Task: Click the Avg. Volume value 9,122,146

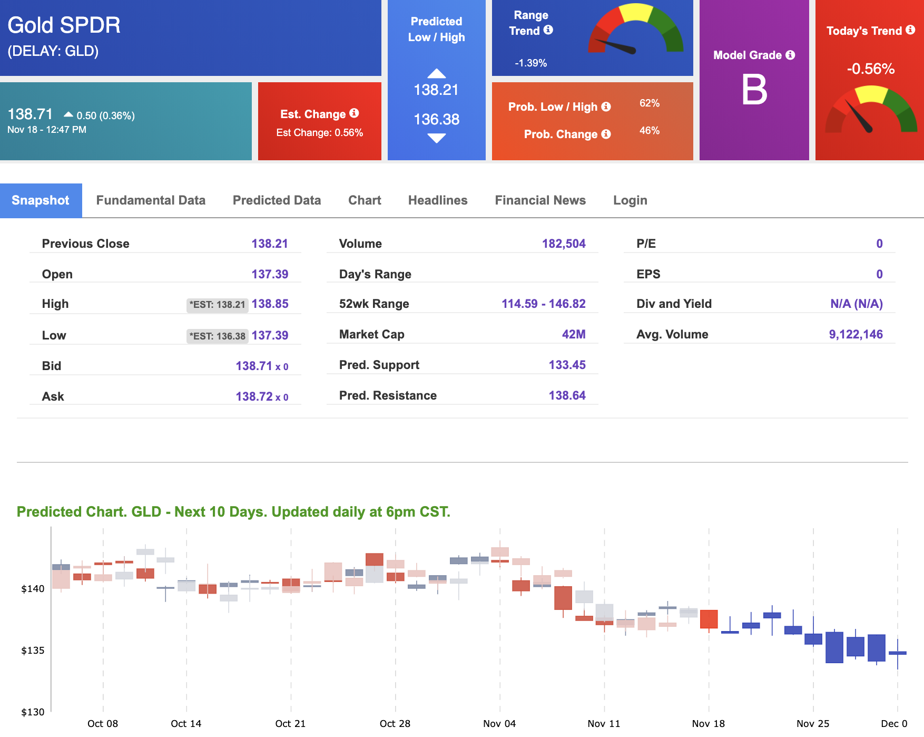Action: (856, 334)
